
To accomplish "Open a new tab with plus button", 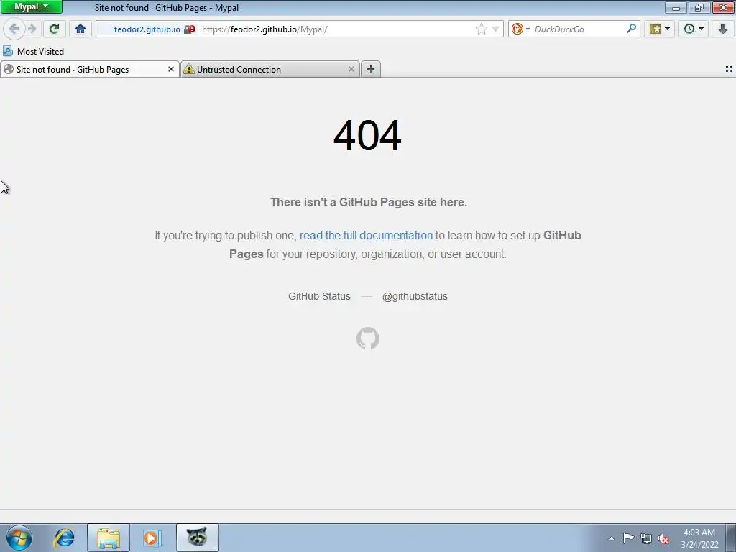I will (371, 69).
